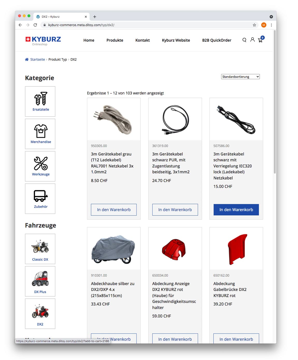Open Abdeckung Gabelbrücke DX2 product title
Screen dimensions: 298x360
pyautogui.click(x=230, y=290)
